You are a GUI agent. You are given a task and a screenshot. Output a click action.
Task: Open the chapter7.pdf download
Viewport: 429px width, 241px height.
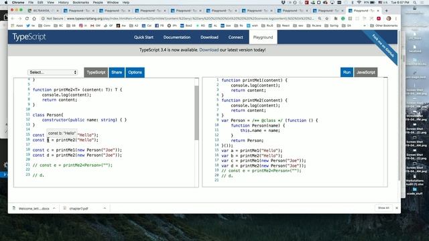tap(76, 208)
